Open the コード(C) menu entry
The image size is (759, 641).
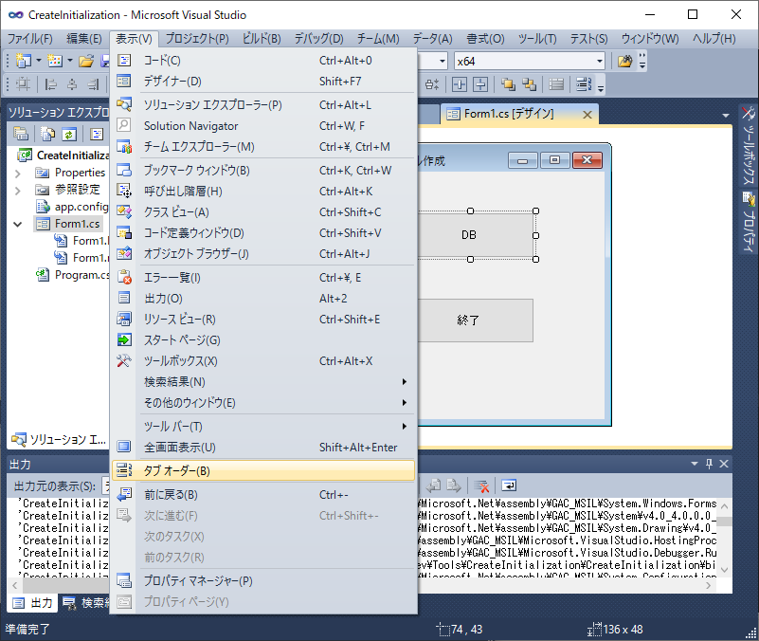pos(263,61)
